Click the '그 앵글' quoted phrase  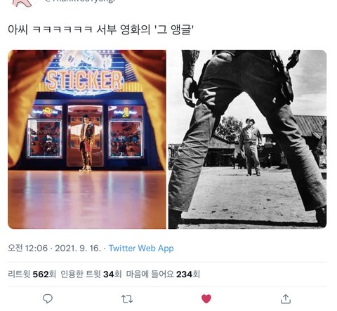click(174, 29)
